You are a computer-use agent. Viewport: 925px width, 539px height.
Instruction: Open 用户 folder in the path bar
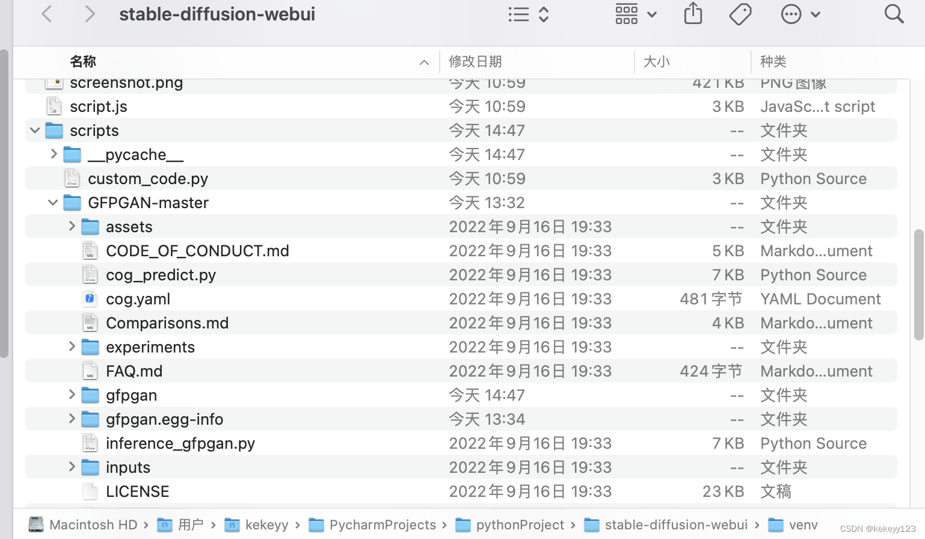180,525
